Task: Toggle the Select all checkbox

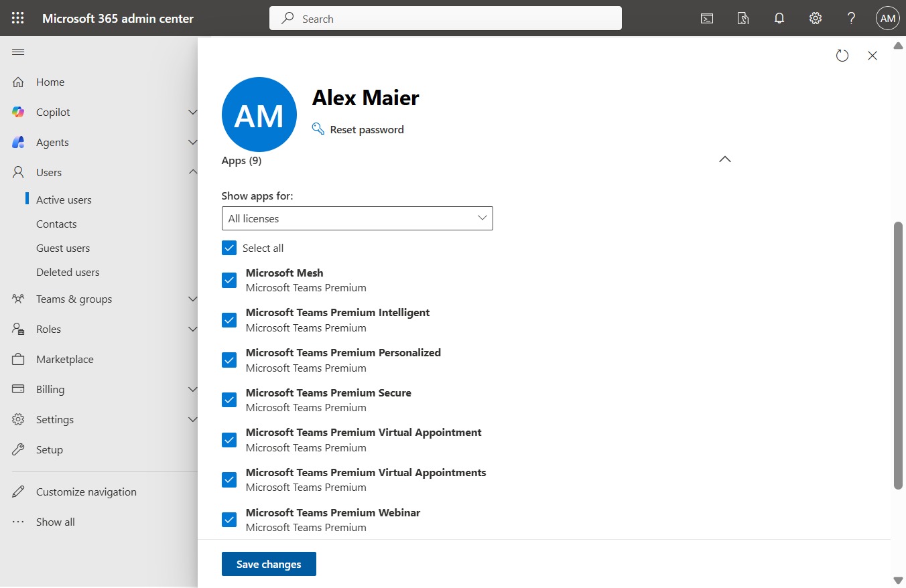Action: pyautogui.click(x=229, y=248)
